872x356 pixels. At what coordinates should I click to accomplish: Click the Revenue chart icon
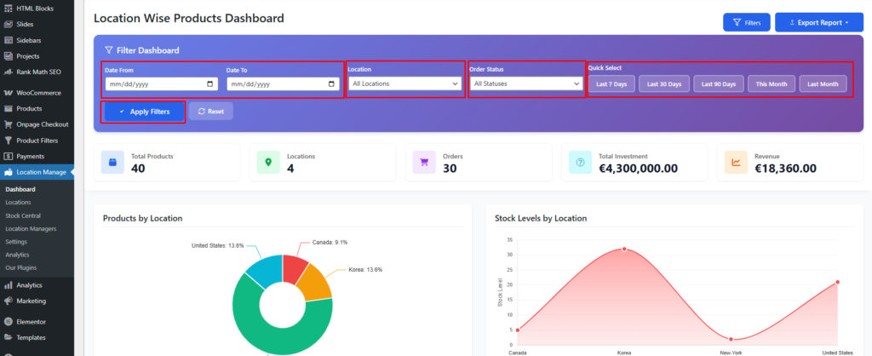point(736,162)
